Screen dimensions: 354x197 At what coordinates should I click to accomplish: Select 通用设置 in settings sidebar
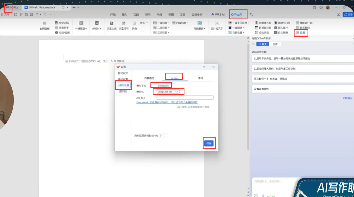tap(123, 79)
